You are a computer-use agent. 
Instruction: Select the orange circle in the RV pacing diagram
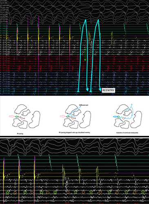coord(22,118)
